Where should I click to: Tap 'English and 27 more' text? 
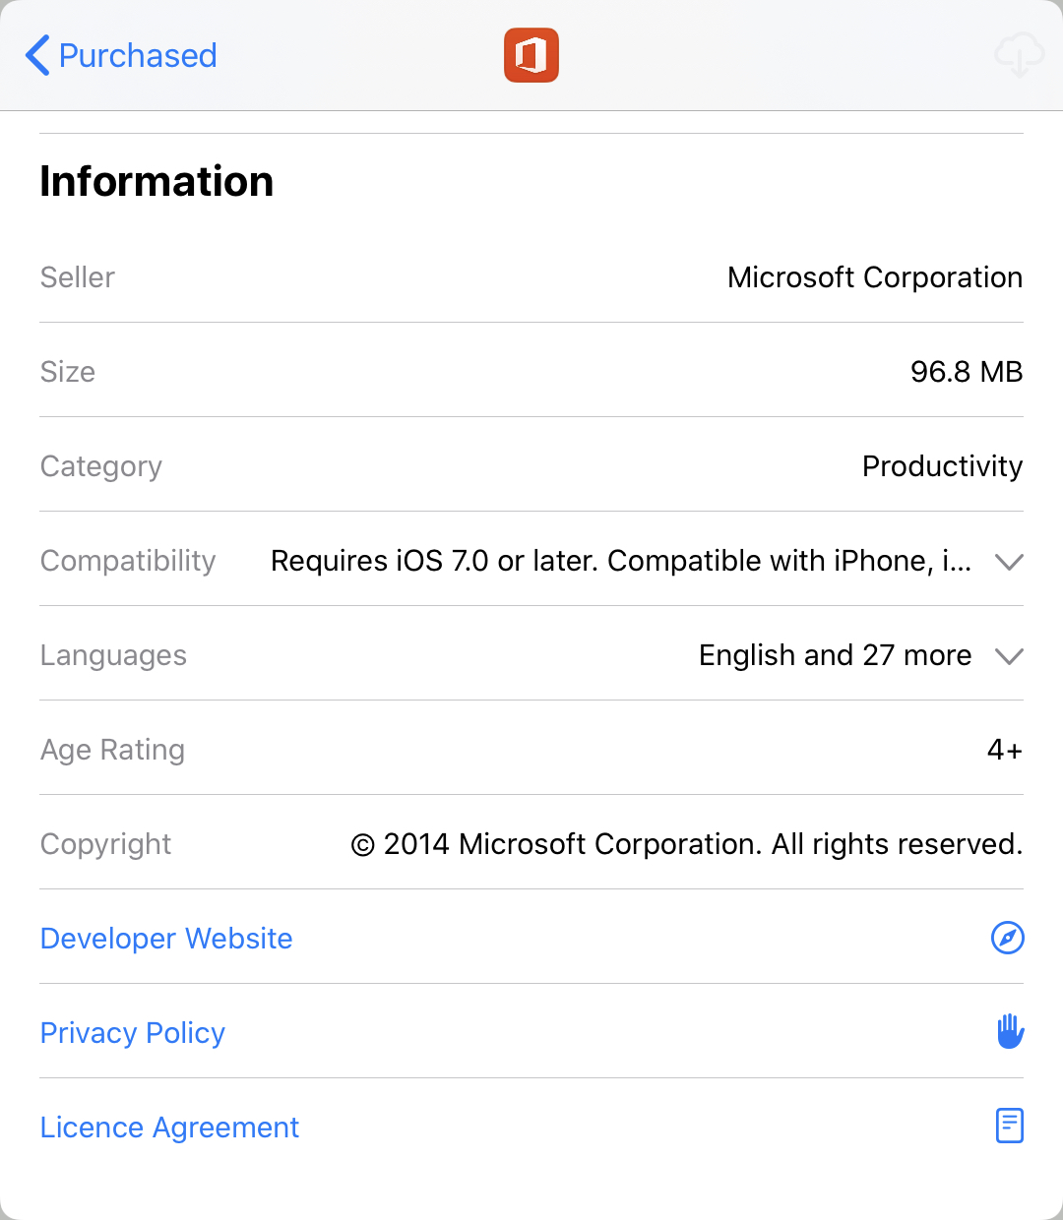[x=835, y=654]
